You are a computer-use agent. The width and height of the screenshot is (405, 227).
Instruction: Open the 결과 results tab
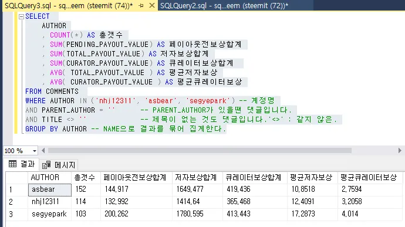click(22, 164)
